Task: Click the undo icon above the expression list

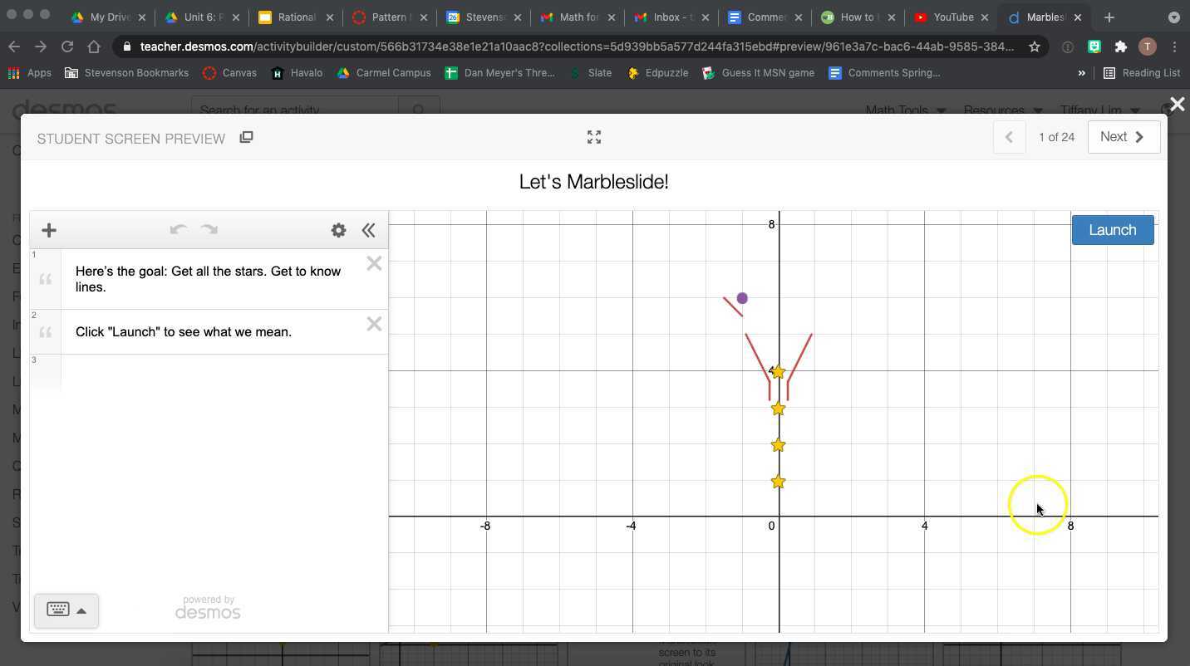Action: pos(178,230)
